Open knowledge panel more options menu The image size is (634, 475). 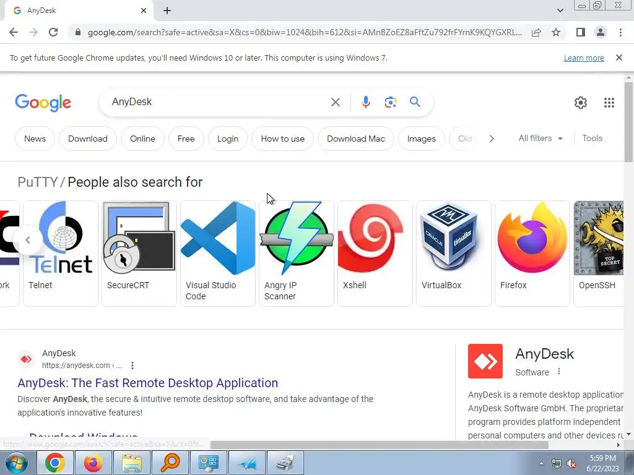[x=559, y=372]
